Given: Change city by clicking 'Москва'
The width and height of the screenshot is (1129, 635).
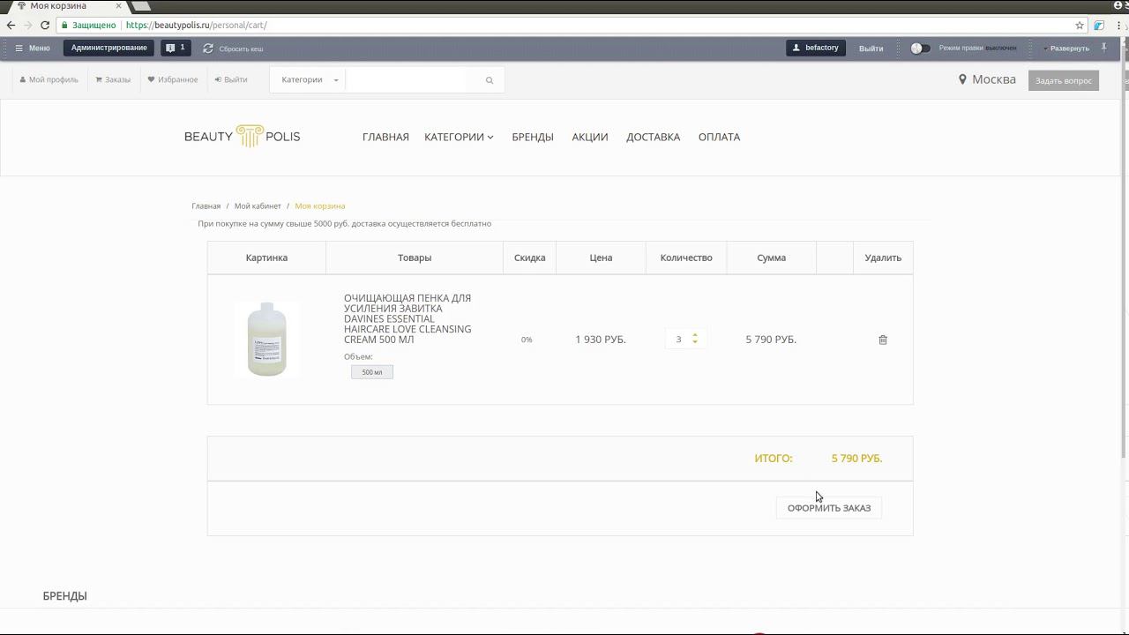Looking at the screenshot, I should tap(988, 79).
